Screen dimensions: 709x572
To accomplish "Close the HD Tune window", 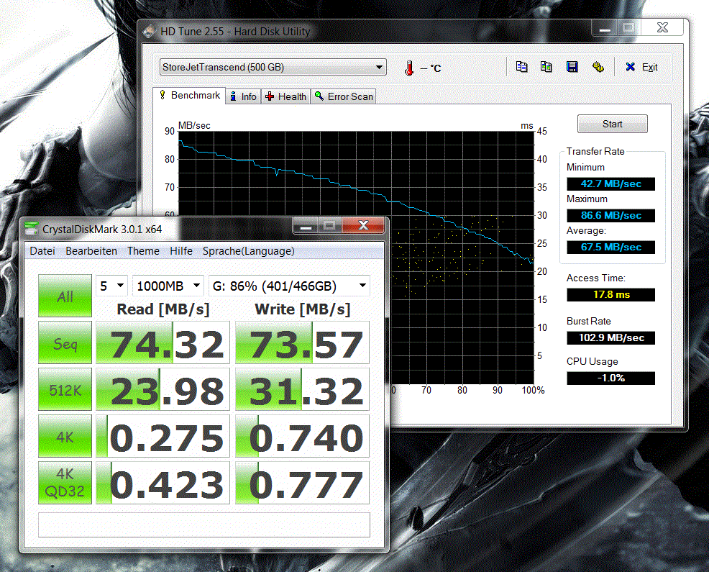I will pos(662,28).
